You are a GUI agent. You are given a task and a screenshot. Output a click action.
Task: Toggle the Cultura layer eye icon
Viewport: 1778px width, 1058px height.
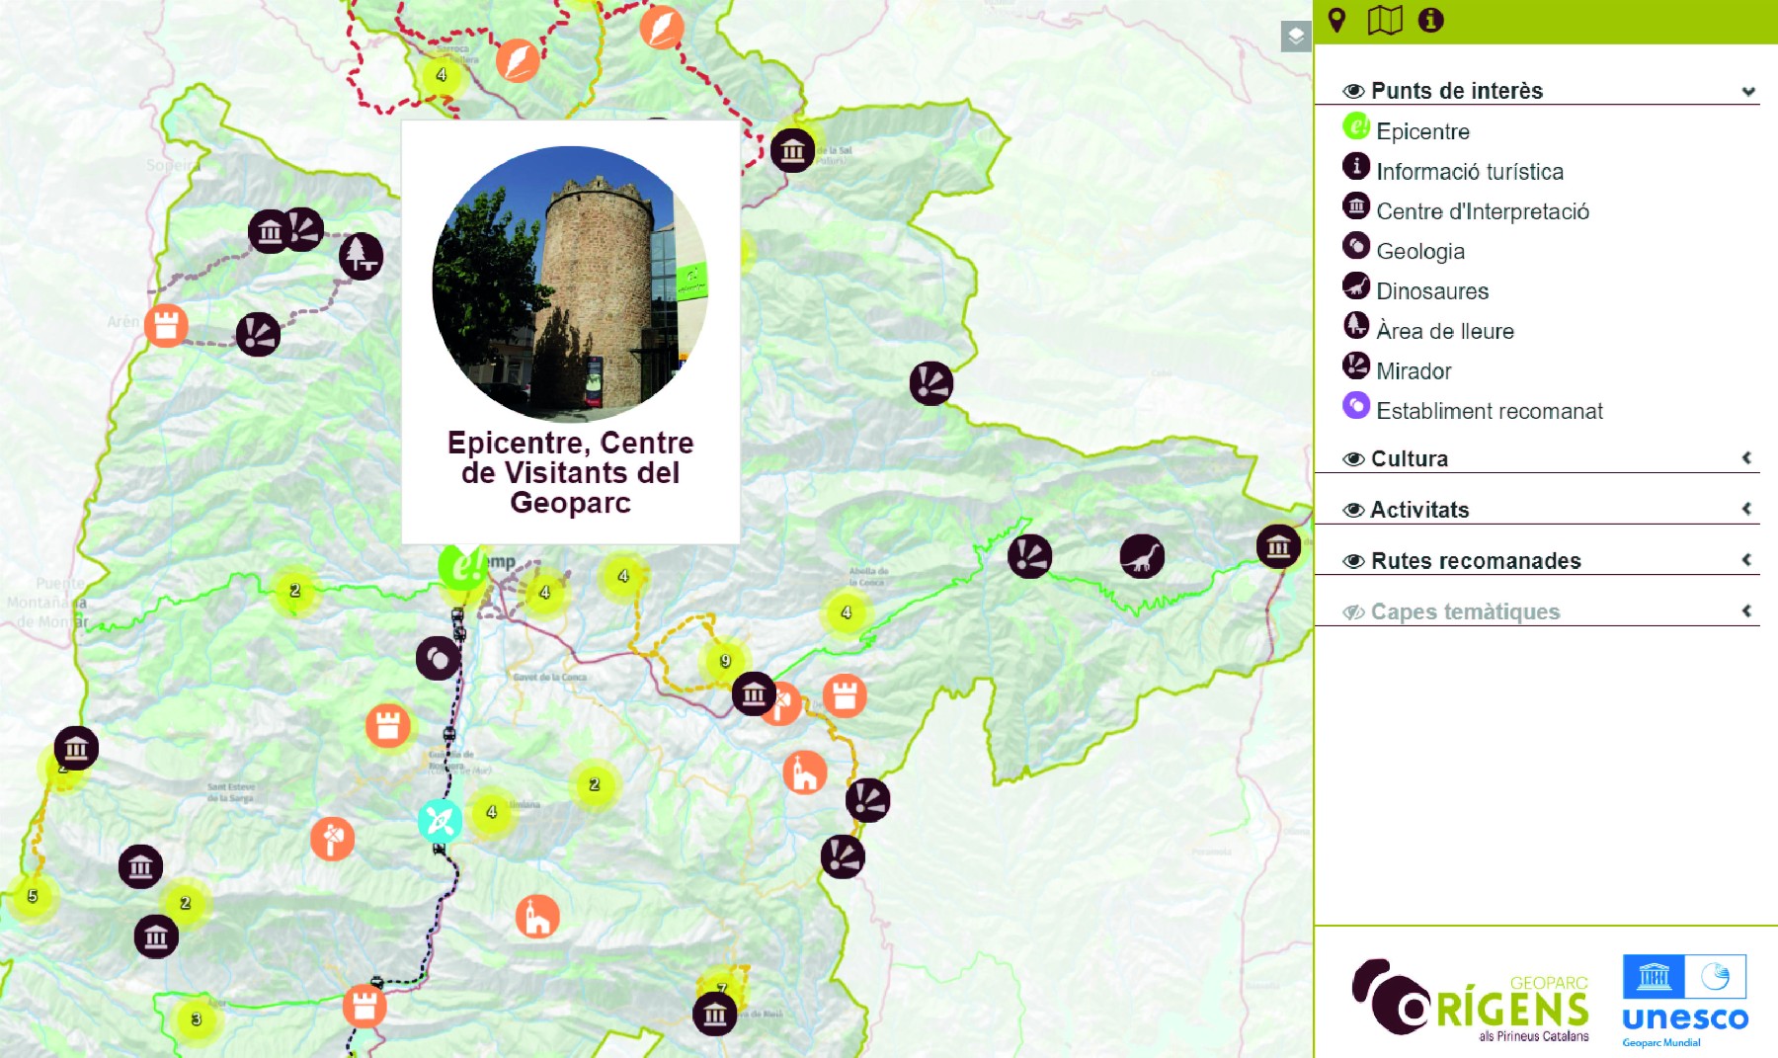pos(1353,459)
